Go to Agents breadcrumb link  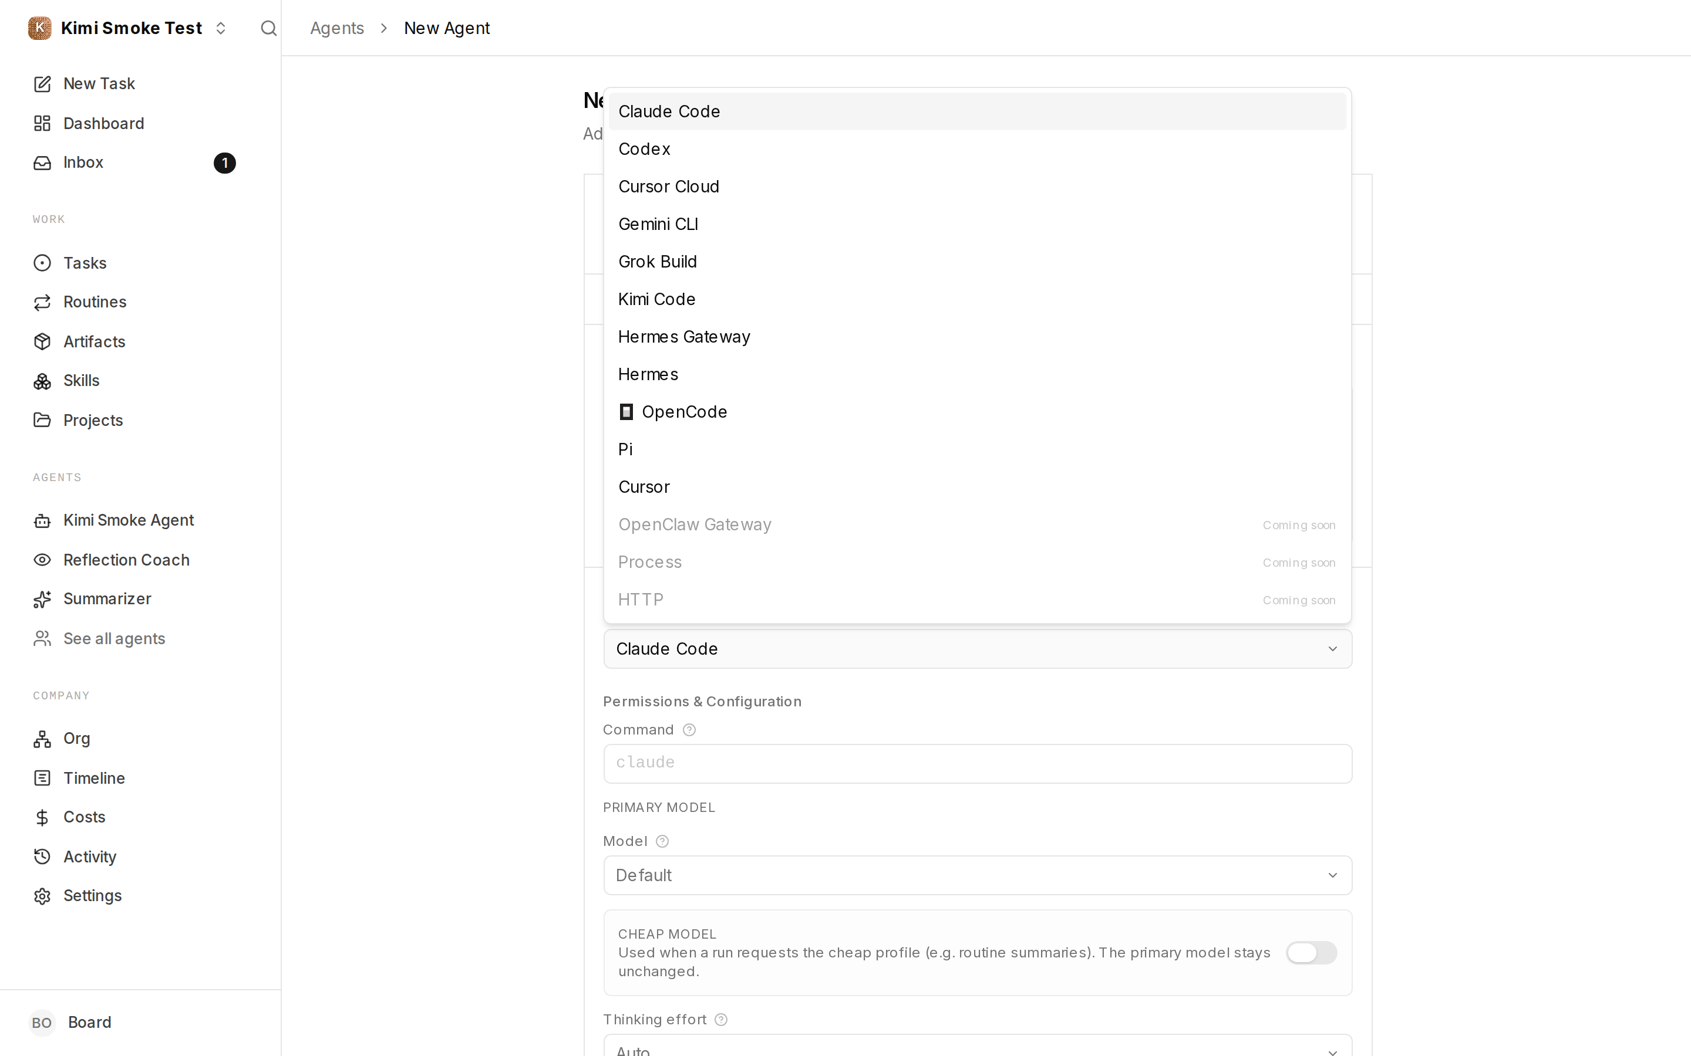[337, 28]
